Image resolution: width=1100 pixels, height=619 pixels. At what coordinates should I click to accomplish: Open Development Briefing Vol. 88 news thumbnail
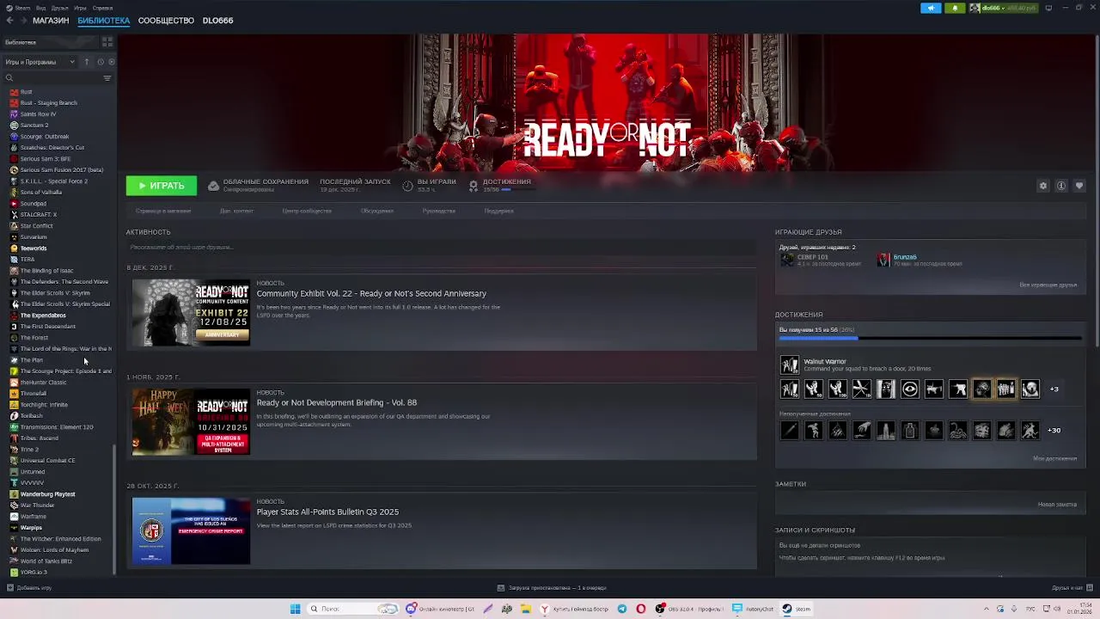(191, 422)
